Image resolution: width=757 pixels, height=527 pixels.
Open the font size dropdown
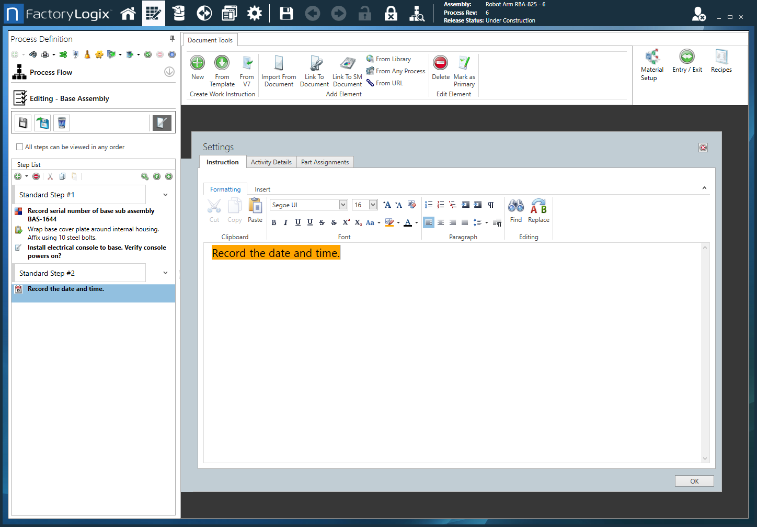(x=373, y=205)
